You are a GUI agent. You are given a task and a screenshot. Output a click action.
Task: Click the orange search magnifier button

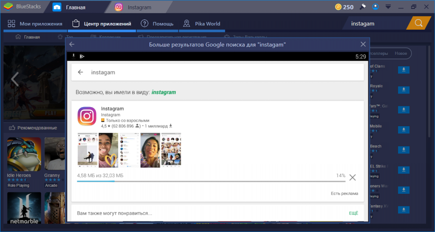coord(418,23)
